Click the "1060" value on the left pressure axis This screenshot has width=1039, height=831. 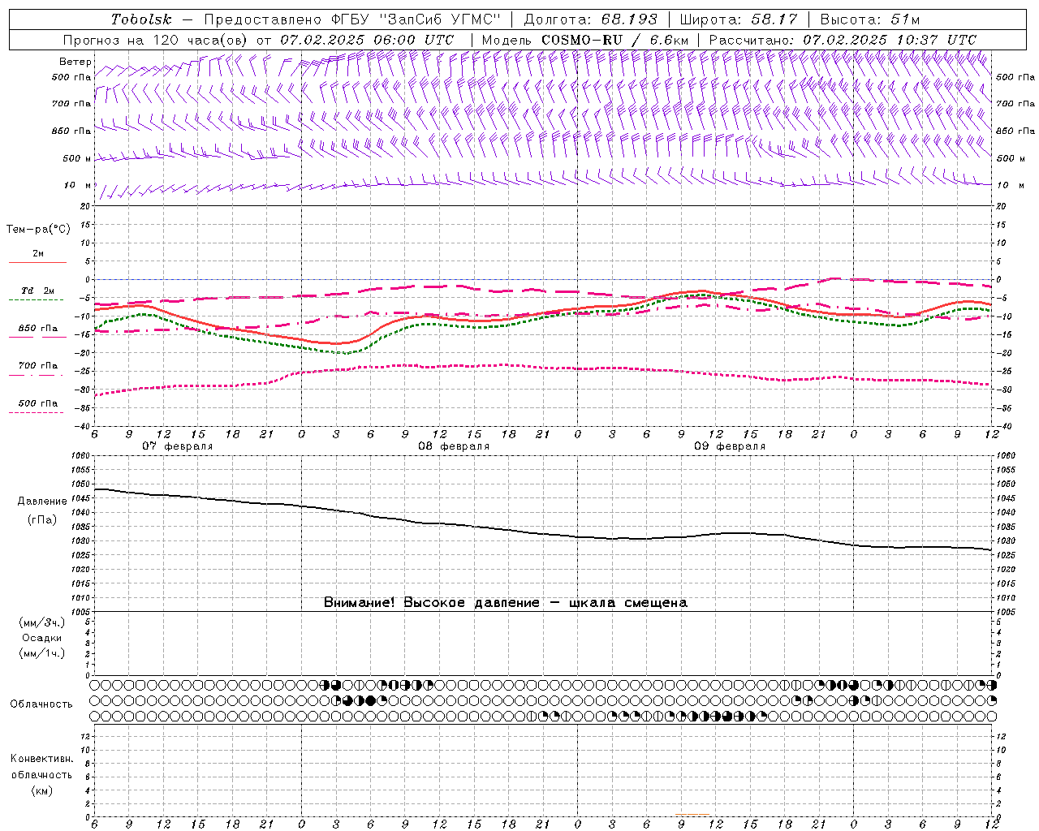(x=80, y=456)
